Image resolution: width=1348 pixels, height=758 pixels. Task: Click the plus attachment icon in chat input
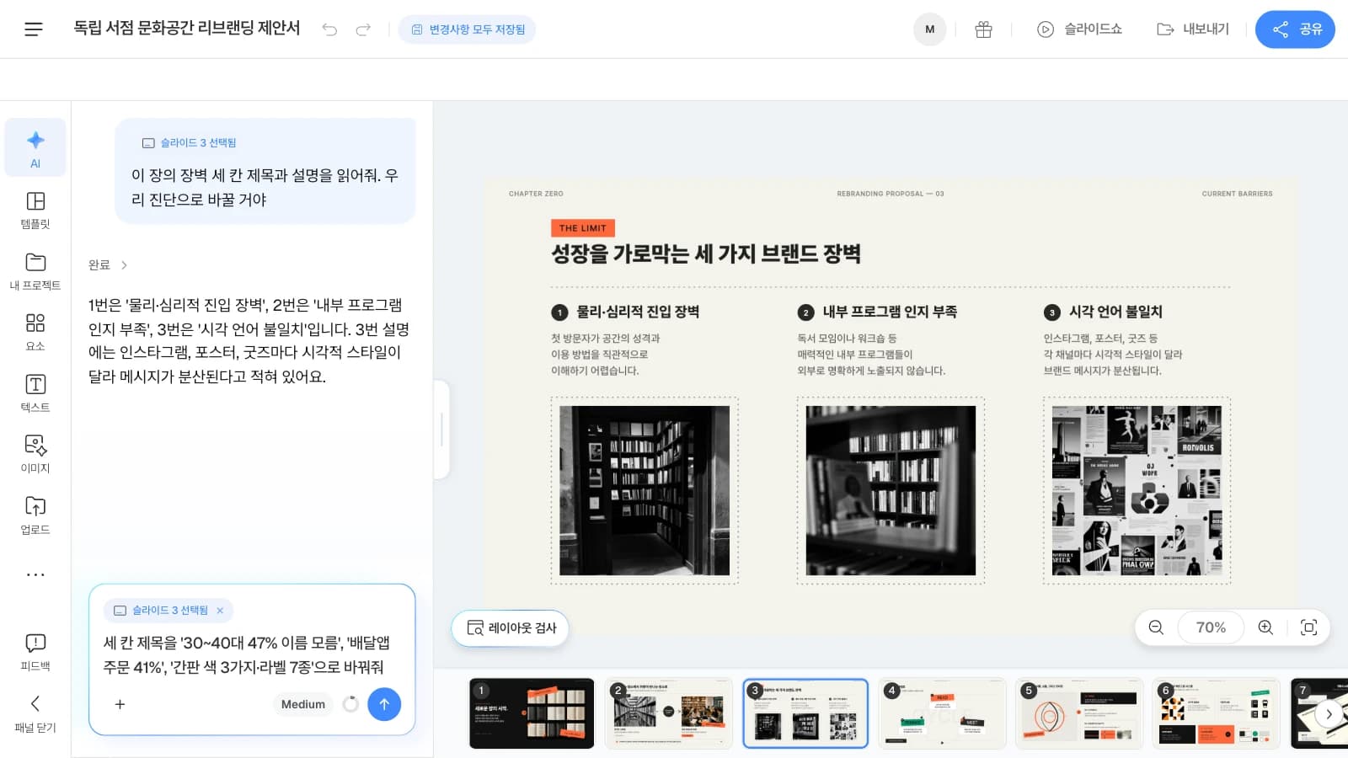(x=120, y=704)
